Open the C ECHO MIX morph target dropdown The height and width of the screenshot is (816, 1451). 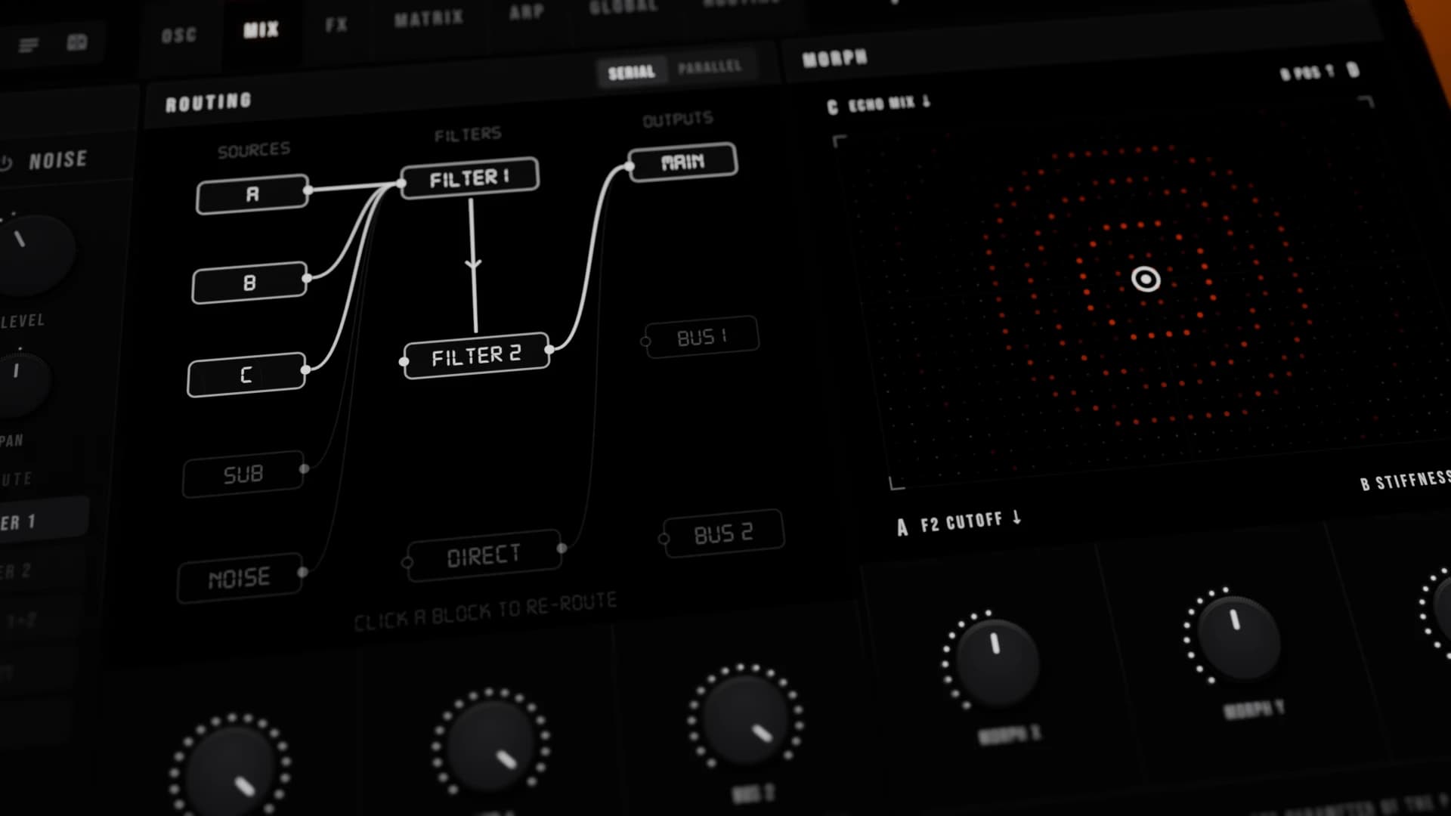pyautogui.click(x=880, y=104)
